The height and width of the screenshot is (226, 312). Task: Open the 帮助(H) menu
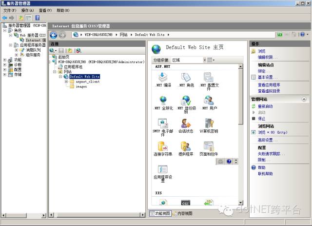point(63,10)
